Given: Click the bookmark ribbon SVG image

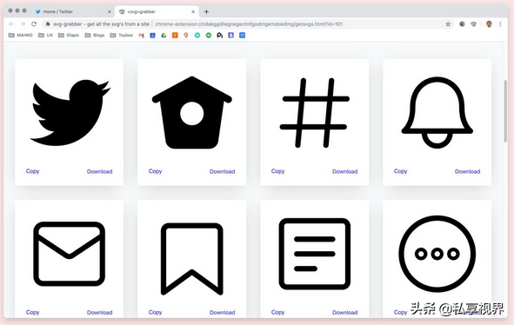Looking at the screenshot, I should 192,259.
